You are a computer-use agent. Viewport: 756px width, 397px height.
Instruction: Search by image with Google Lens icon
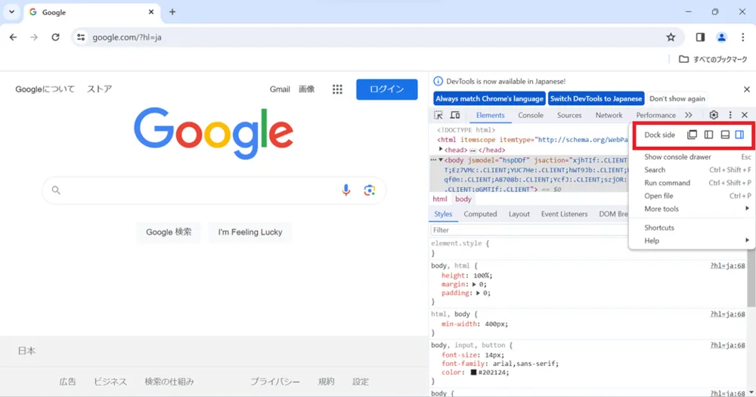[x=370, y=190]
